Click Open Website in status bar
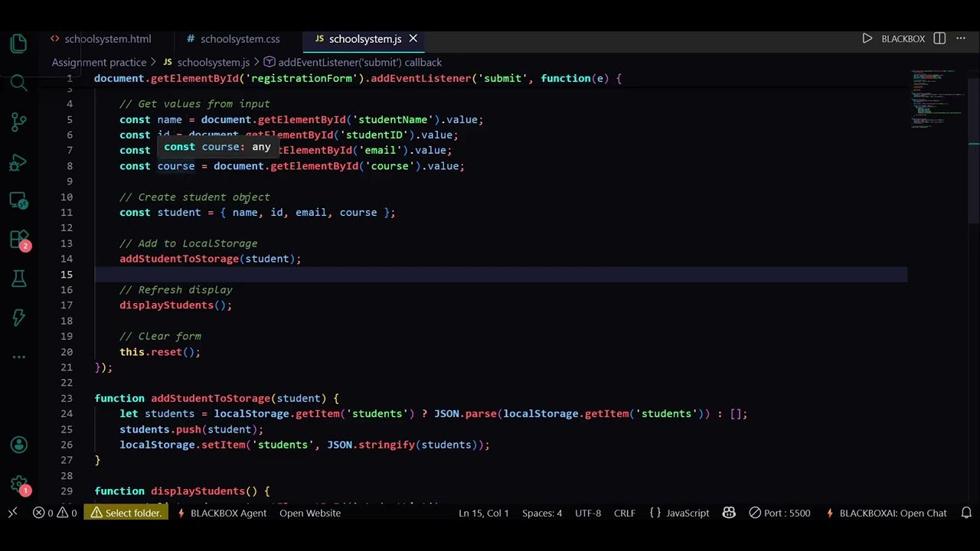 click(x=310, y=513)
